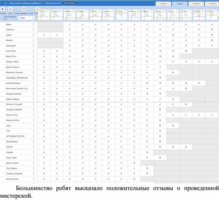Go back using the arrow icon
The height and width of the screenshot is (200, 219).
(x=6, y=3)
